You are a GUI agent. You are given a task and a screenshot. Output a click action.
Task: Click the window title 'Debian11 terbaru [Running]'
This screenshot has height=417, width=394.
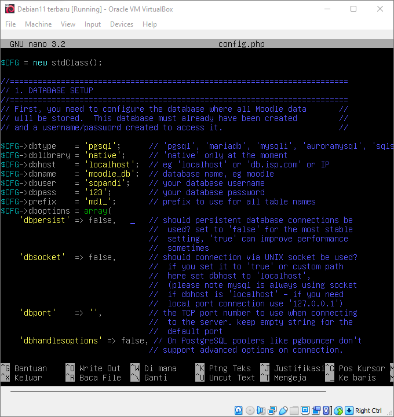coord(60,9)
